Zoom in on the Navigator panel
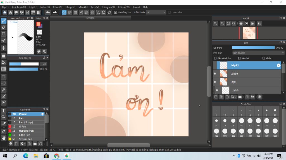The image size is (286, 160). (222, 23)
